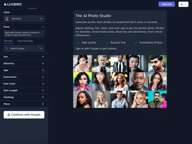Expand the Hair Length section
The height and width of the screenshot is (144, 192).
pyautogui.click(x=24, y=90)
